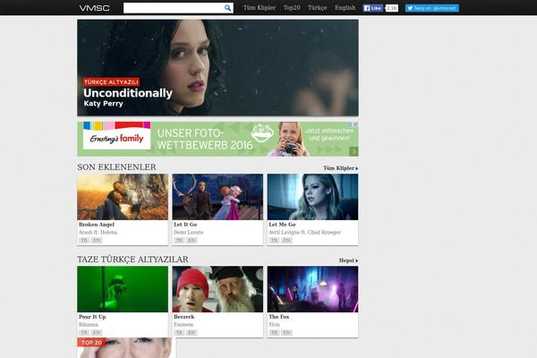
Task: Switch language to English
Action: [x=345, y=7]
